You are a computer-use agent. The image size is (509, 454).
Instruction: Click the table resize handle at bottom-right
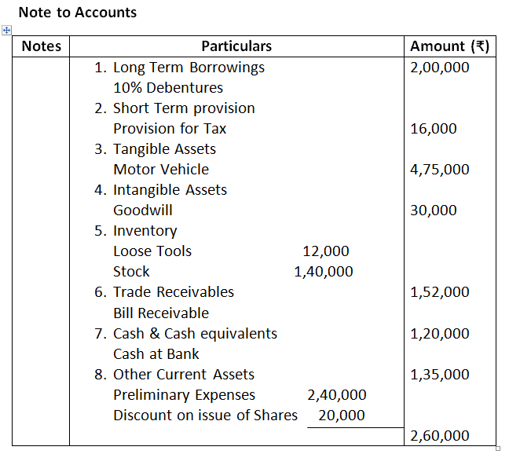click(x=498, y=449)
